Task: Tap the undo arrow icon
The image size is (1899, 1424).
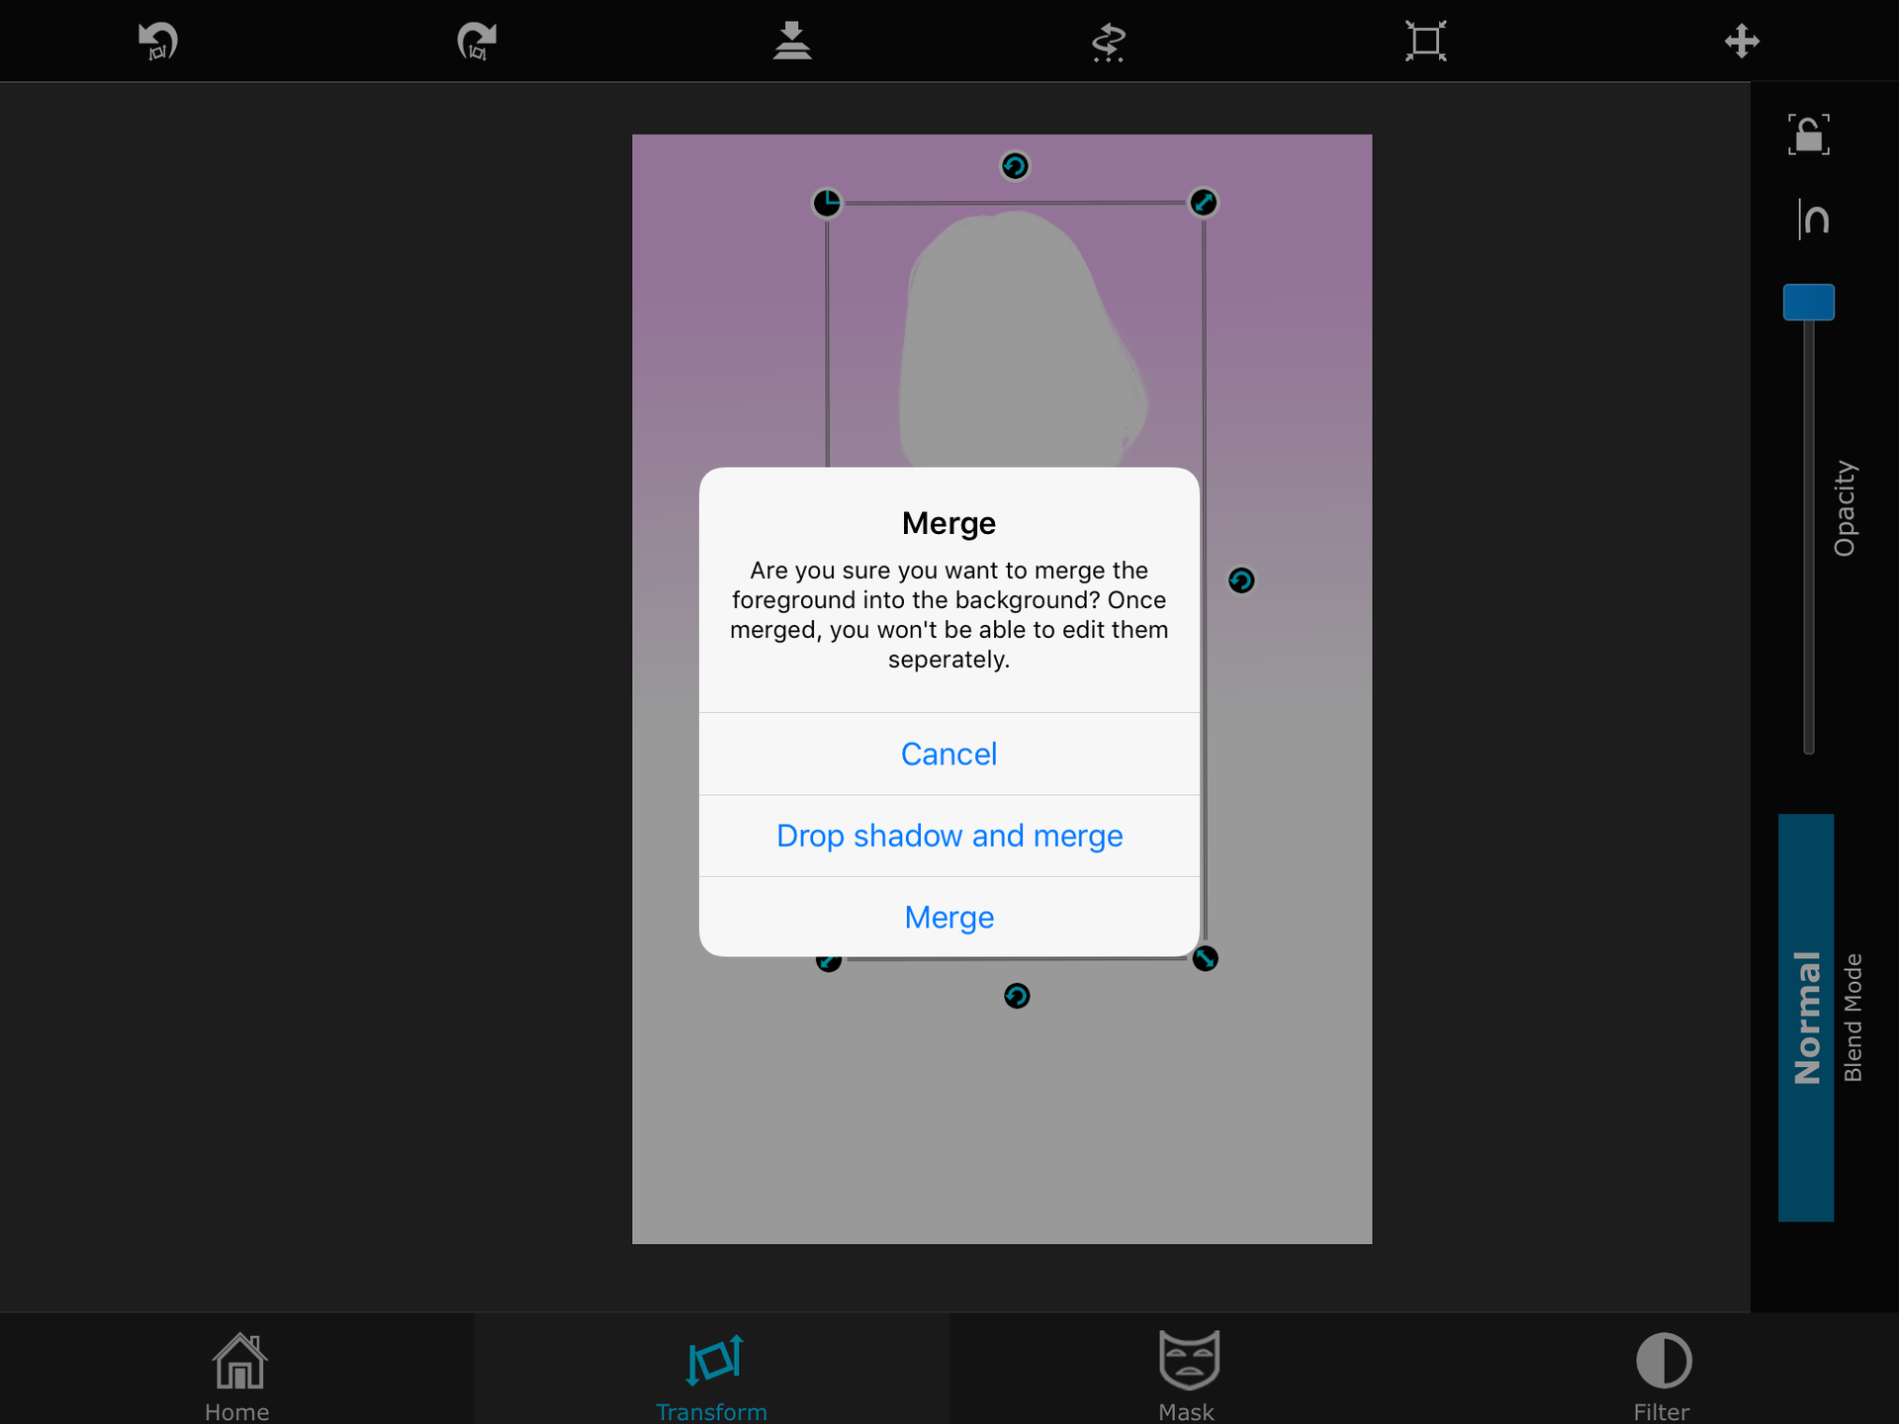Action: [158, 41]
